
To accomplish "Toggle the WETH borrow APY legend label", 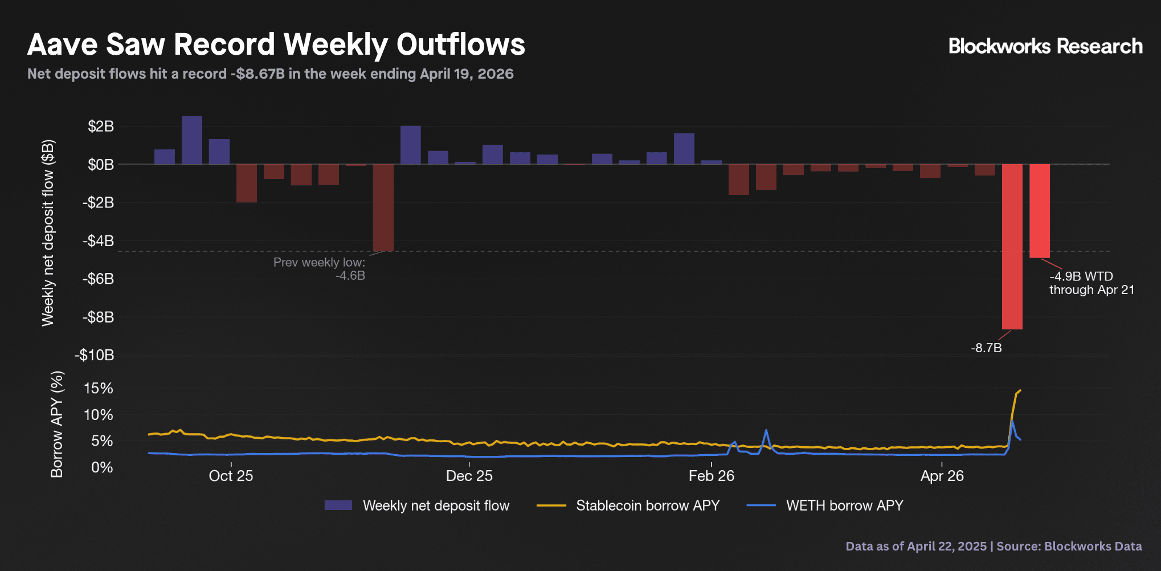I will coord(844,505).
